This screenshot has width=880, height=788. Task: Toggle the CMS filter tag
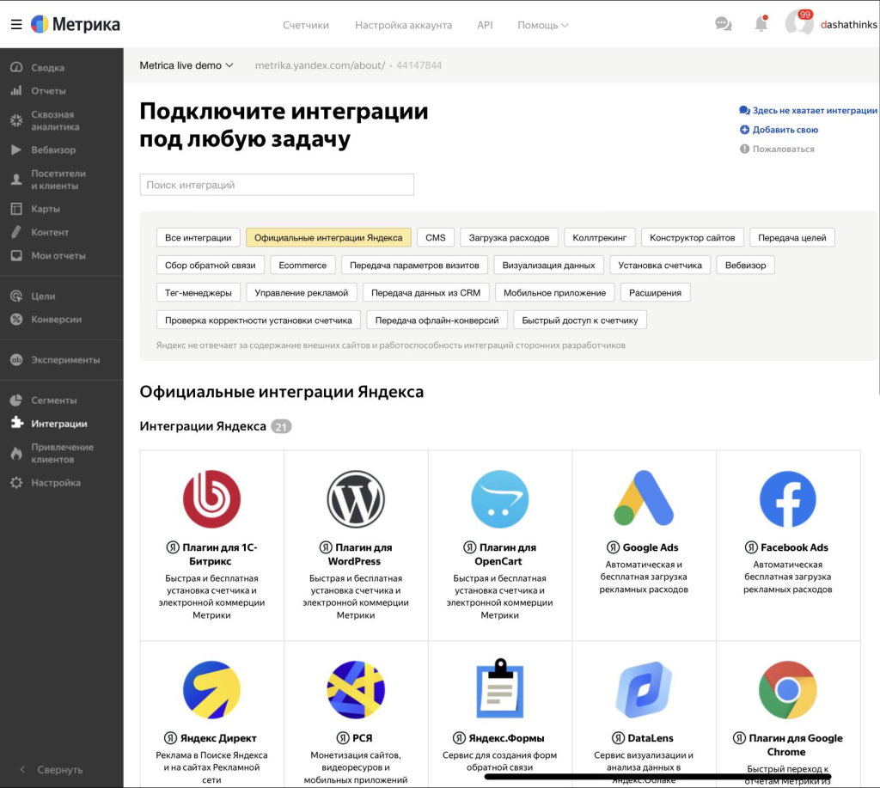click(436, 237)
